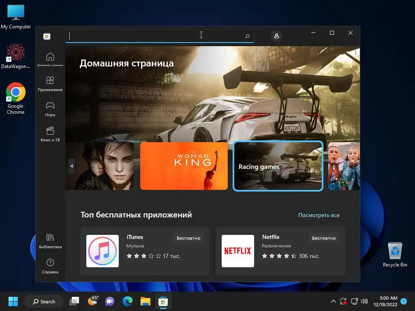The width and height of the screenshot is (415, 311).
Task: Open the two-faces game tile
Action: [100, 166]
